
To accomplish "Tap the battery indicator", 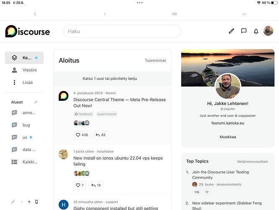I will [x=274, y=3].
